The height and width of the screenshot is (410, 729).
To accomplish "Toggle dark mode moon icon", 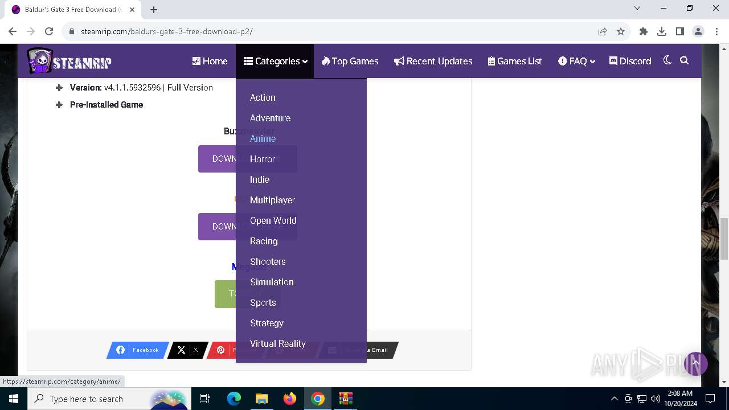I will (x=667, y=60).
